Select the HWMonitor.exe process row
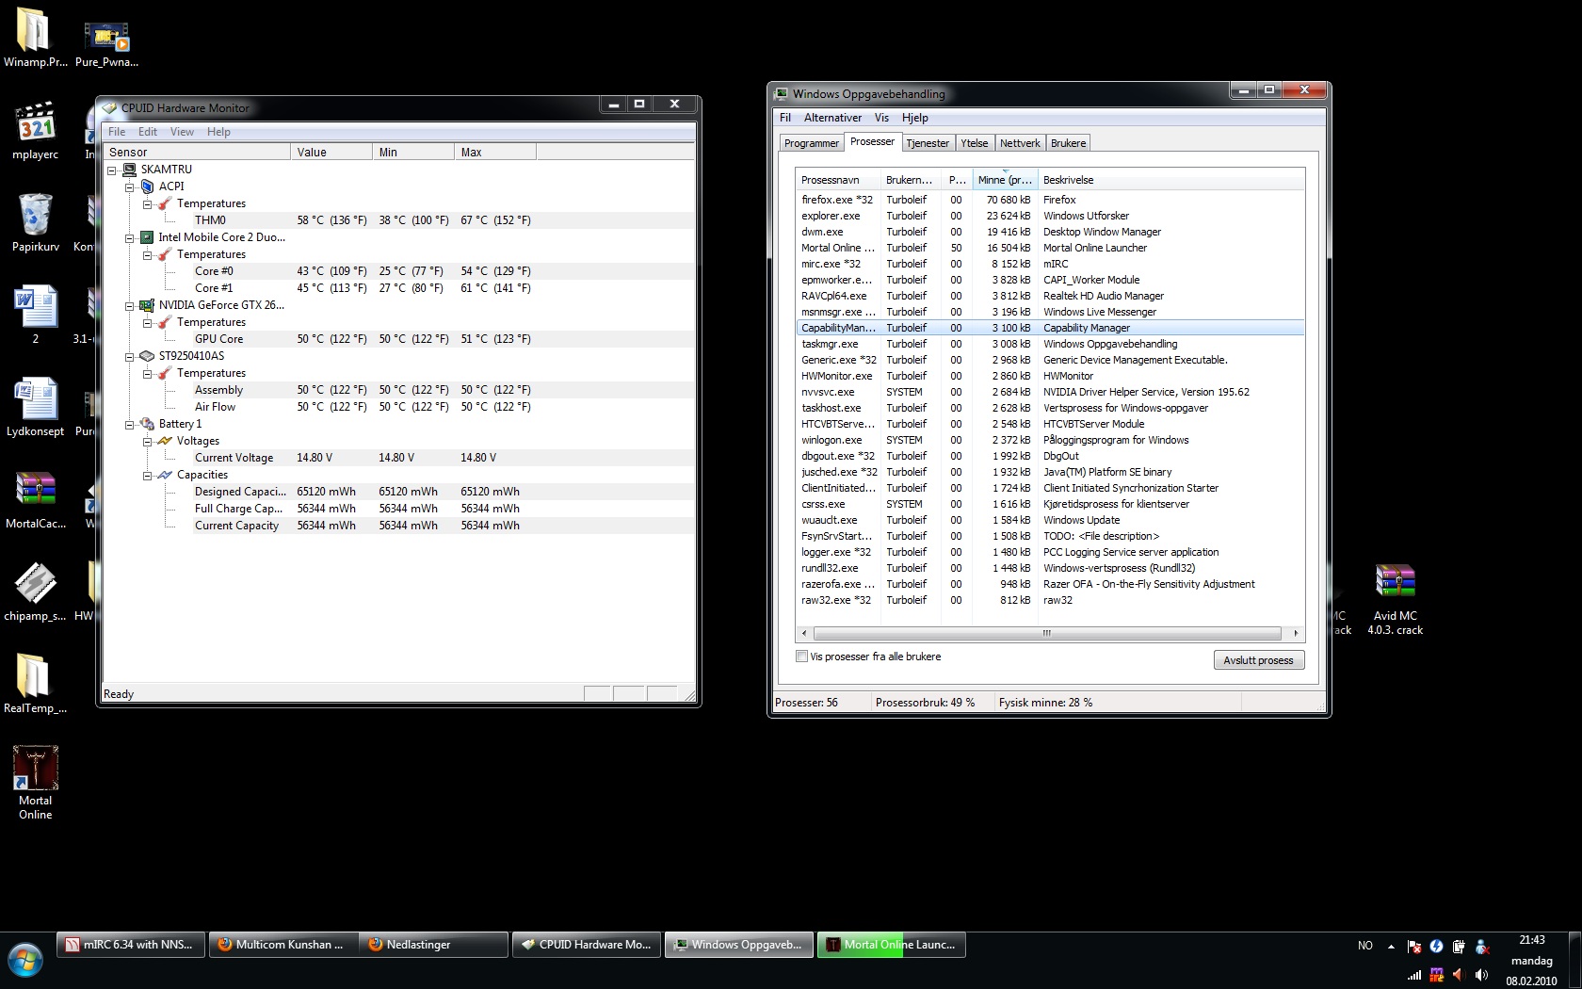Screen dimensions: 1582x989 pos(1050,376)
